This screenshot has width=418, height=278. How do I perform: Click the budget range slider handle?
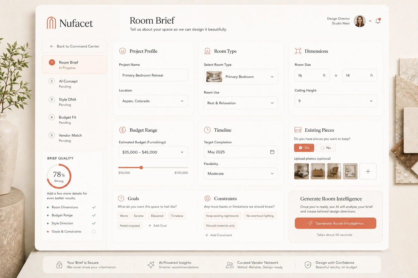click(x=141, y=168)
